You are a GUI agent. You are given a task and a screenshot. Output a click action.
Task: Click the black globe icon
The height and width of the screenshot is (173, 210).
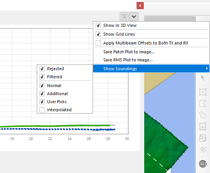203,164
